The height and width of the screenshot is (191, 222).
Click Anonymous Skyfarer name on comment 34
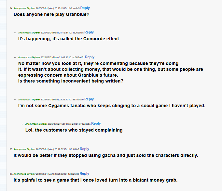tap(24, 8)
